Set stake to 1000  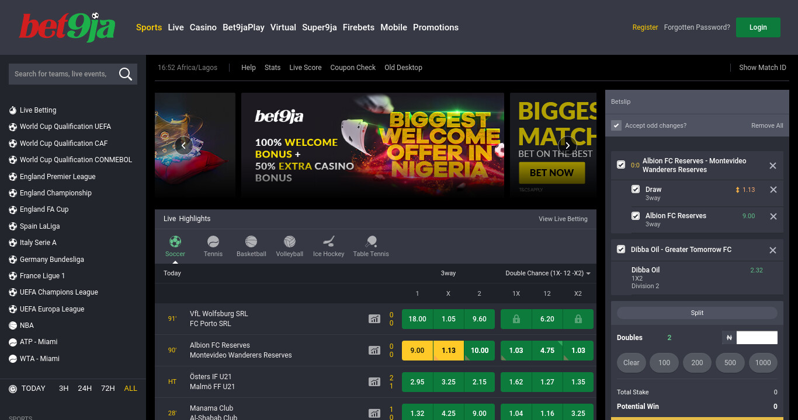(763, 362)
